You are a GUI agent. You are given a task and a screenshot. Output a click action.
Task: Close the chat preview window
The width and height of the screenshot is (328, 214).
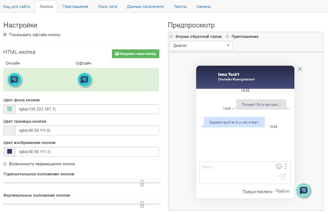(x=299, y=69)
